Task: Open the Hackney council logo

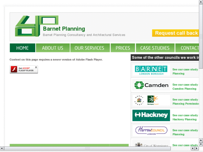Action: point(151,115)
